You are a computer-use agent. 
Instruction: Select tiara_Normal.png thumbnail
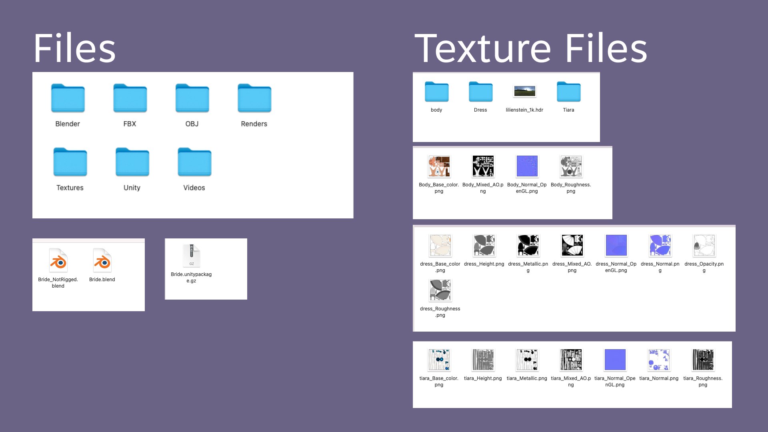coord(659,360)
